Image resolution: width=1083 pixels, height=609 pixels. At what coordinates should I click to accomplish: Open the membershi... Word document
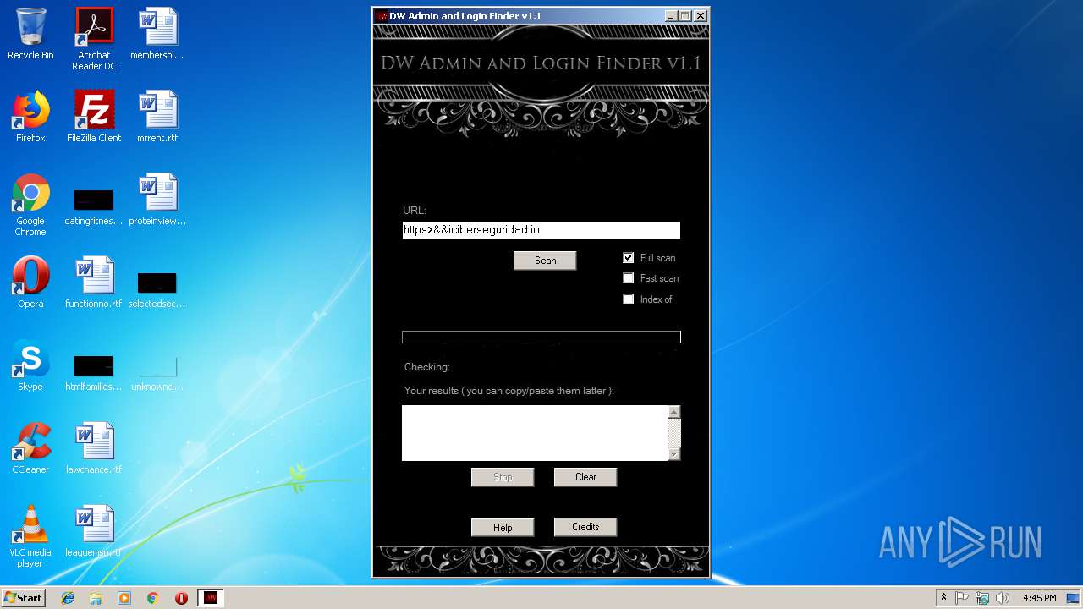(x=157, y=34)
